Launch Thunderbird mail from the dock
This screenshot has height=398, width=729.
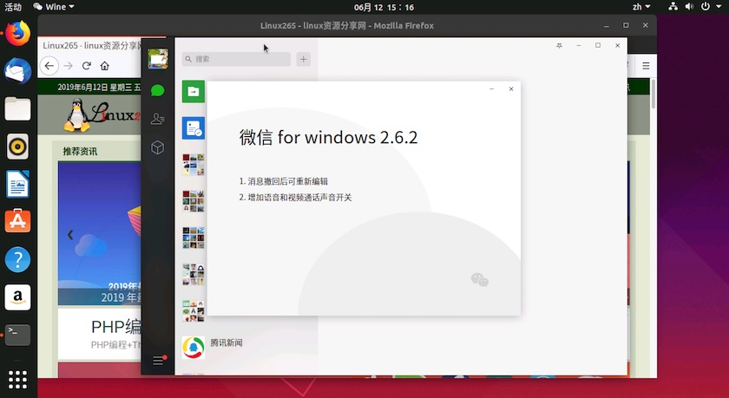[17, 71]
